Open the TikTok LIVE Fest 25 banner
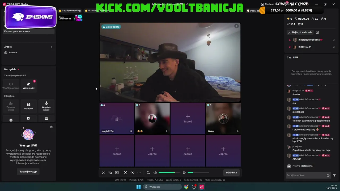 pos(70,18)
